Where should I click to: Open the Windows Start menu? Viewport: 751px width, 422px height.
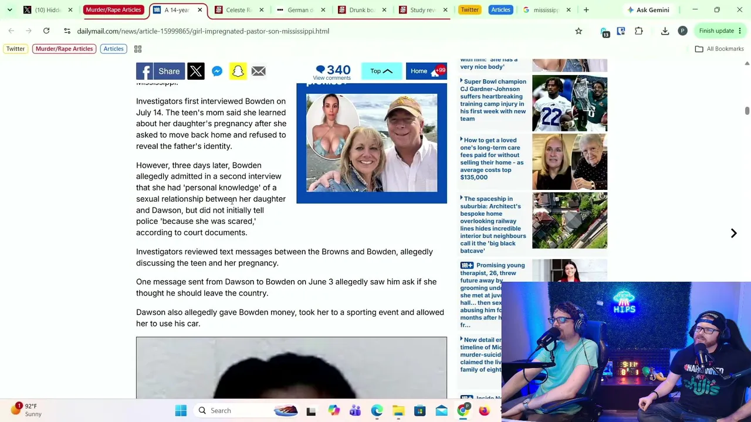pyautogui.click(x=181, y=410)
